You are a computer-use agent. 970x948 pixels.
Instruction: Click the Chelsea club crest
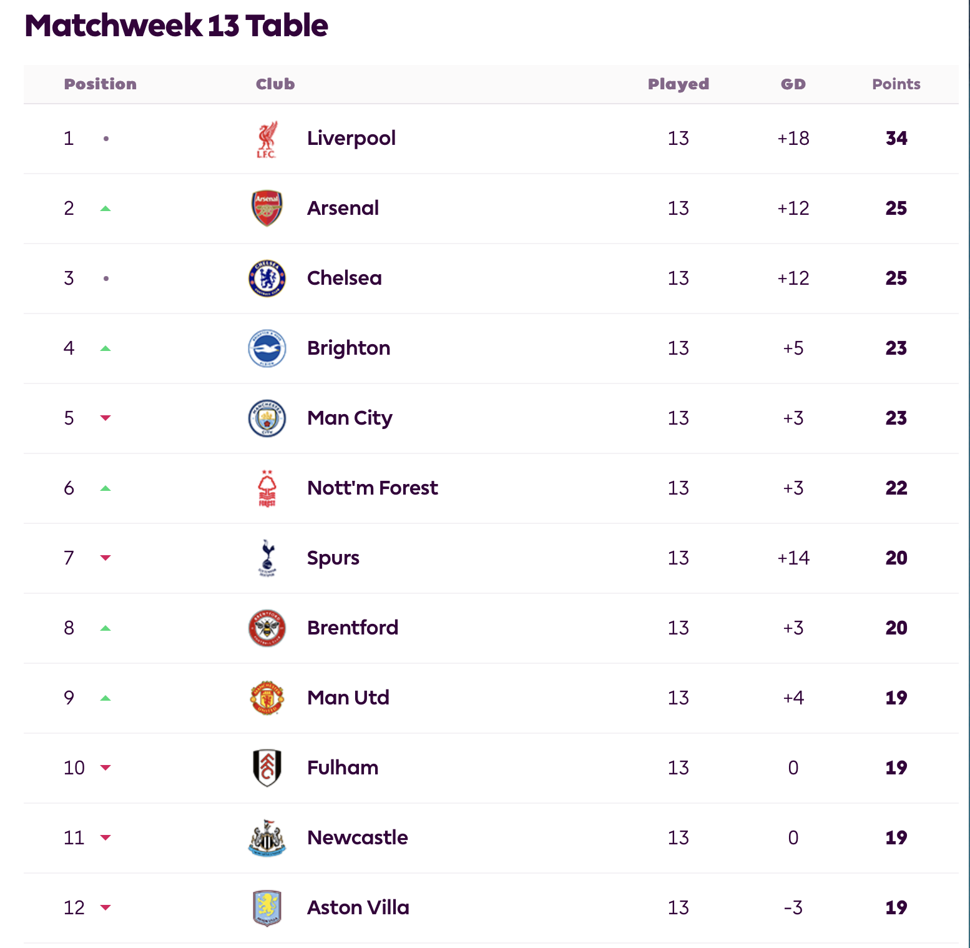(x=267, y=279)
